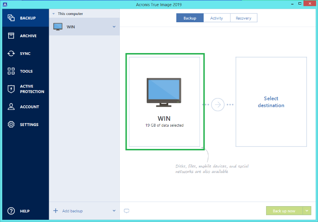
Task: Open the SETTINGS sidebar label
Action: click(x=29, y=124)
